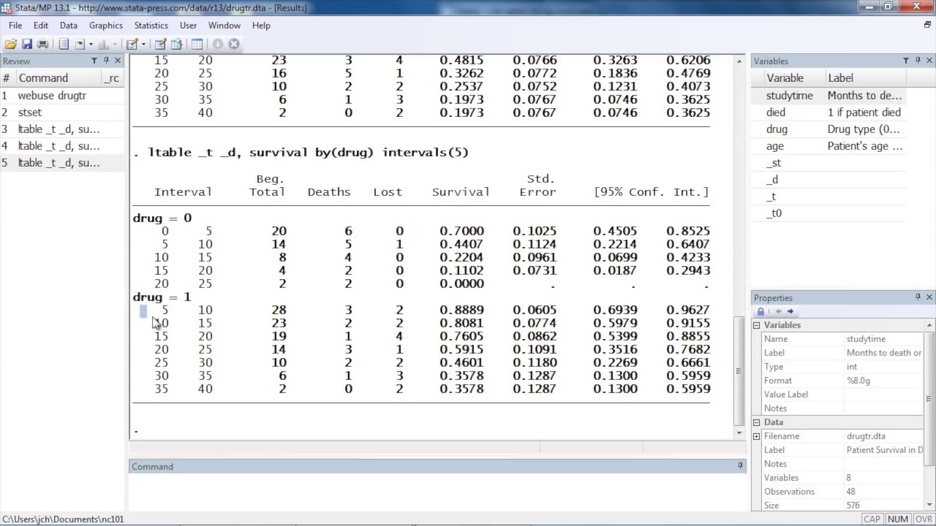Image resolution: width=936 pixels, height=526 pixels.
Task: Open the Help menu
Action: point(261,25)
